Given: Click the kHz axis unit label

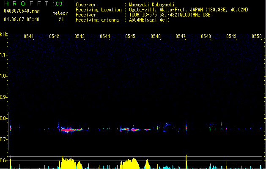Looking at the screenshot, I should coord(4,34).
